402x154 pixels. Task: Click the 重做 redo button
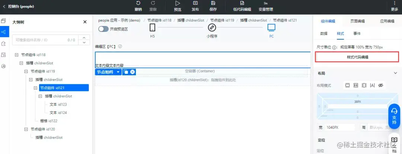[x=153, y=6]
